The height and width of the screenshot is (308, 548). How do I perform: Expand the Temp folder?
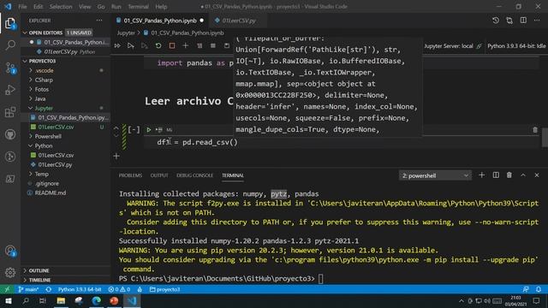[x=41, y=174]
